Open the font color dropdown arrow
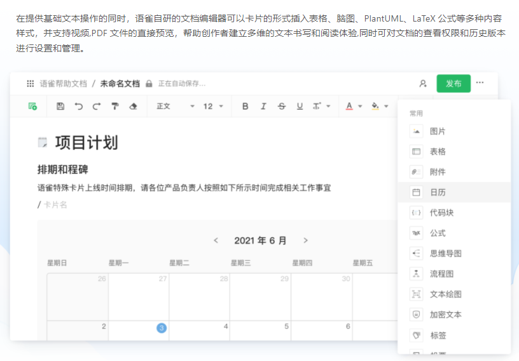Screen dimensions: 519x361 coord(360,107)
